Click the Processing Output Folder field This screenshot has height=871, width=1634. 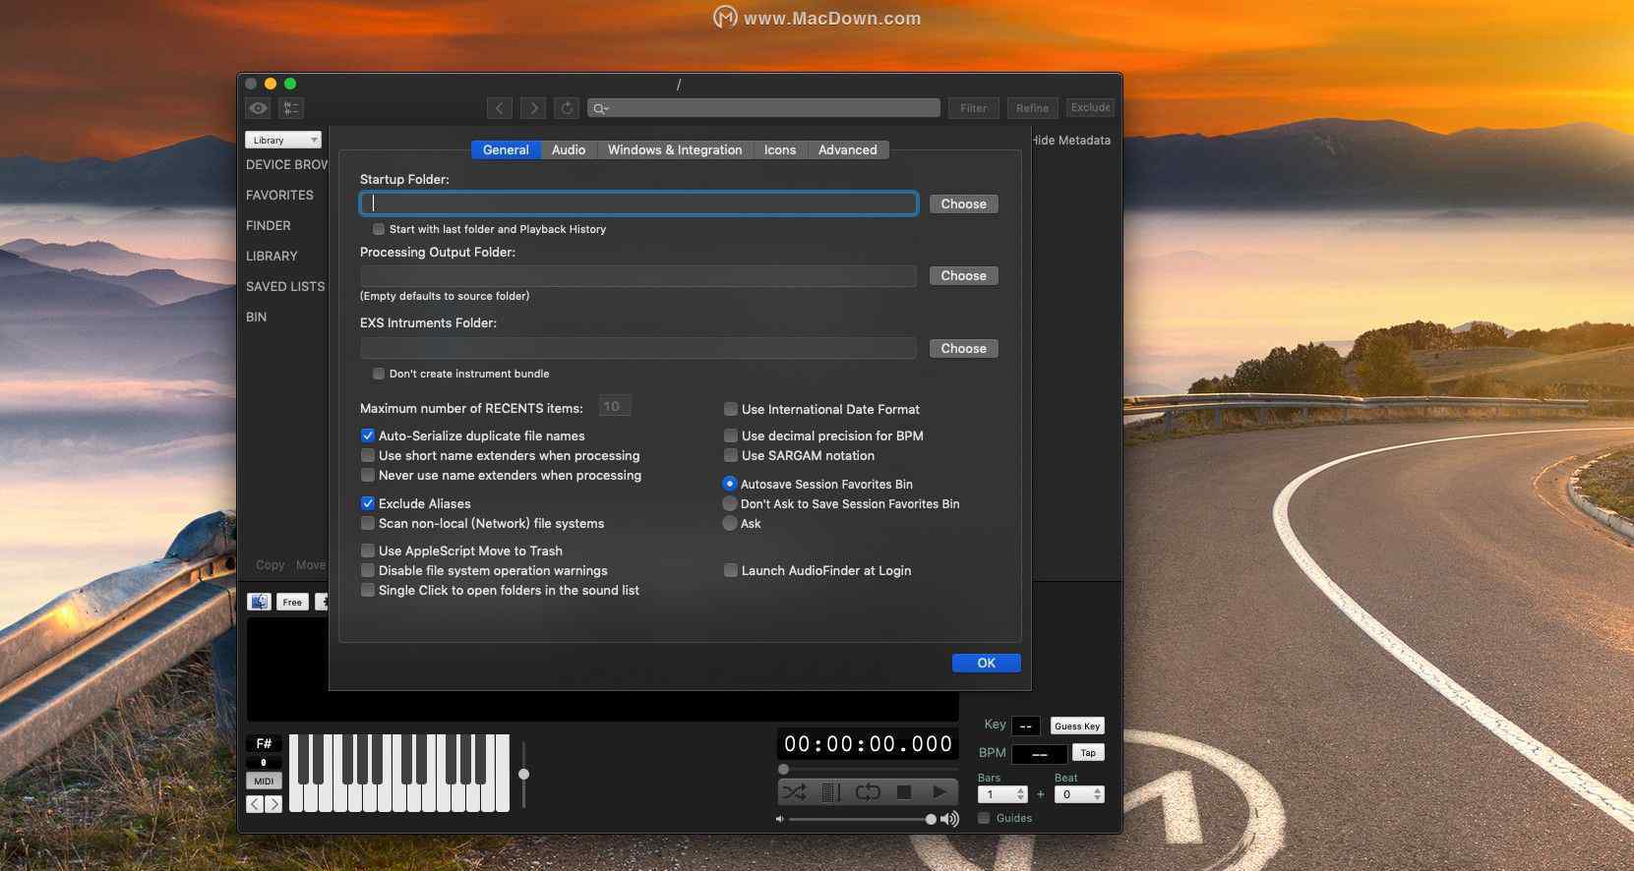tap(639, 275)
